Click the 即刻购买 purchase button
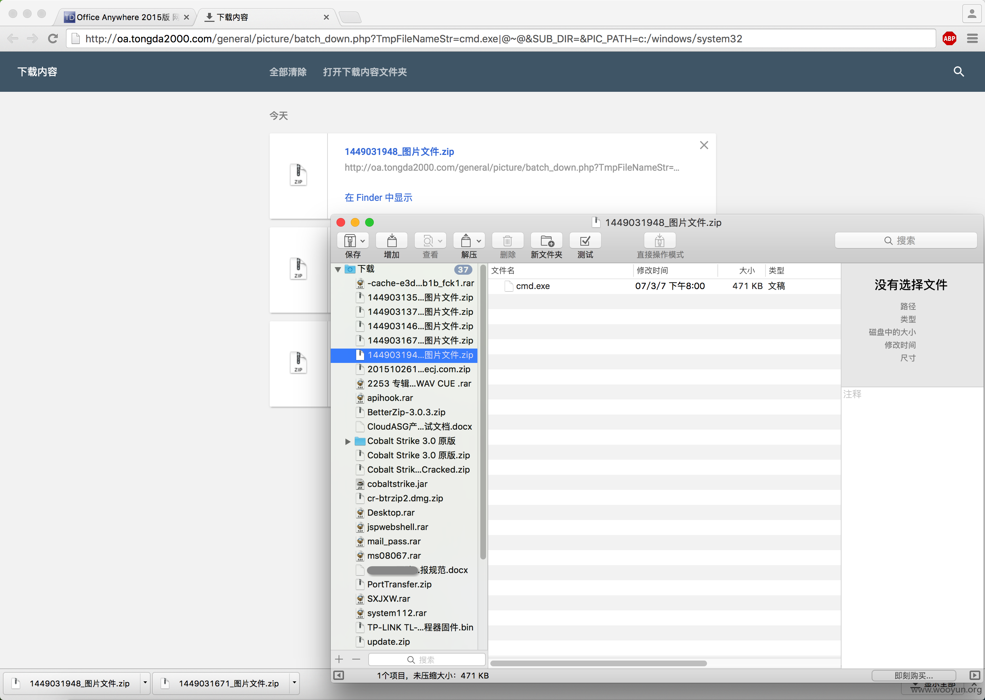 tap(914, 675)
